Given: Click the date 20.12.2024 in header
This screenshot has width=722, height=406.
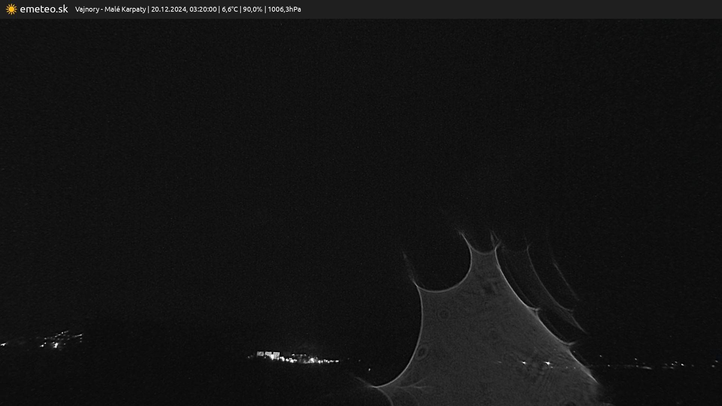Looking at the screenshot, I should pyautogui.click(x=169, y=9).
